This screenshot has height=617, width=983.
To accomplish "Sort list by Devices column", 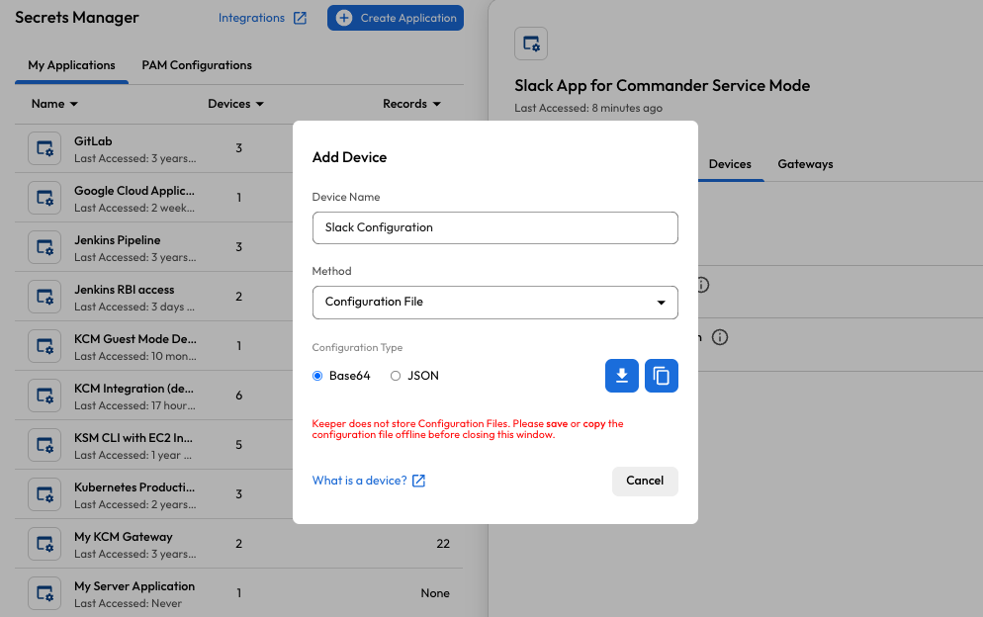I will pos(235,104).
